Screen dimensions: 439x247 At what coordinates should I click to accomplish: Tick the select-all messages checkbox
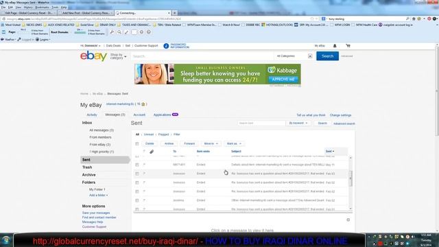137,143
